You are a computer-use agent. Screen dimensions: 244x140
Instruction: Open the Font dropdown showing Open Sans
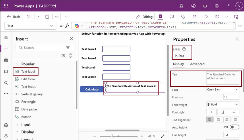(x=223, y=90)
